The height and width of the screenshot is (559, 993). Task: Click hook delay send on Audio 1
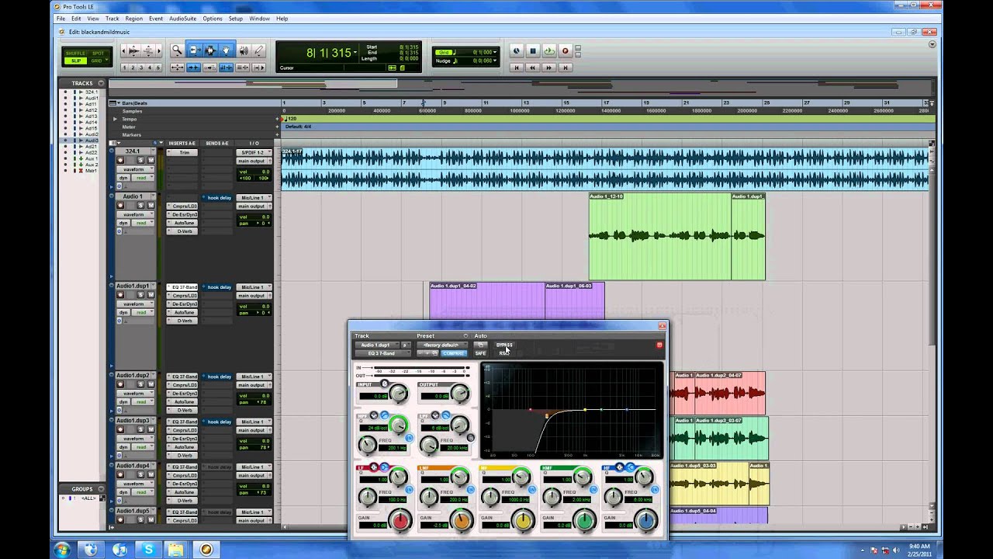(x=217, y=198)
